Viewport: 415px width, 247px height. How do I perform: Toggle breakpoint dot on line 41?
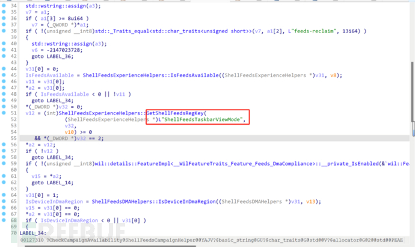tap(4, 49)
